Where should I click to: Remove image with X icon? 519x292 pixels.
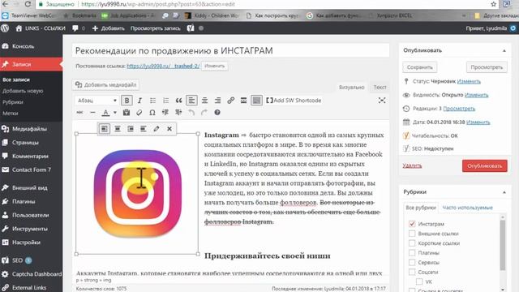click(169, 129)
